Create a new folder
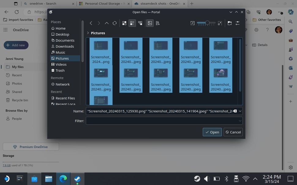 (x=230, y=23)
